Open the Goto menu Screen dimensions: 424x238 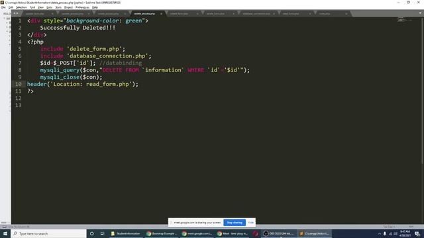tap(49, 7)
